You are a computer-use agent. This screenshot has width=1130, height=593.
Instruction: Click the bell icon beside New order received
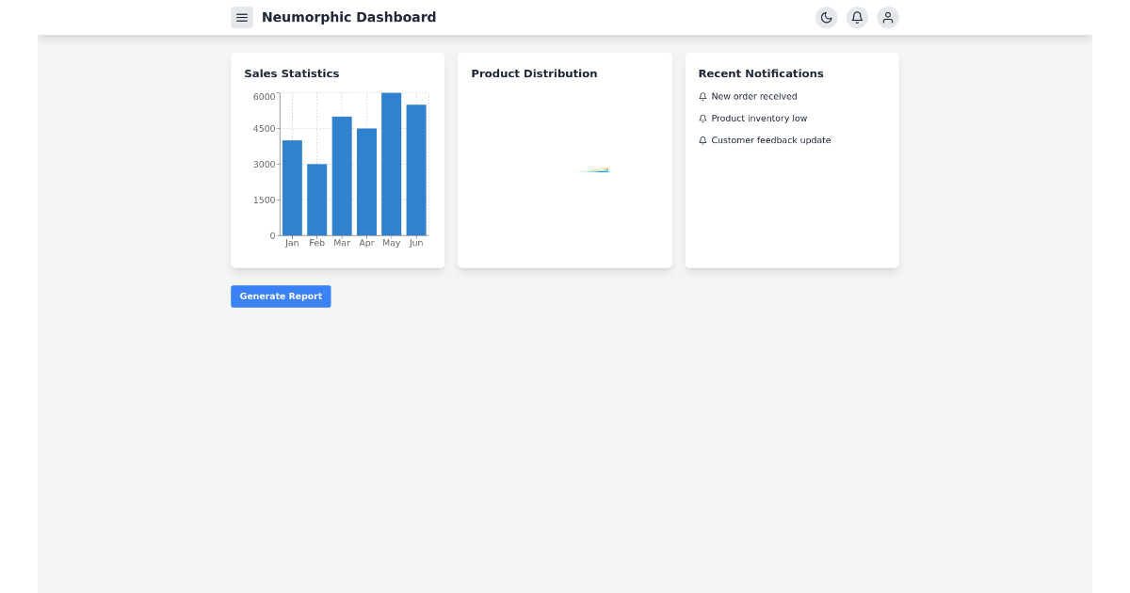(702, 96)
